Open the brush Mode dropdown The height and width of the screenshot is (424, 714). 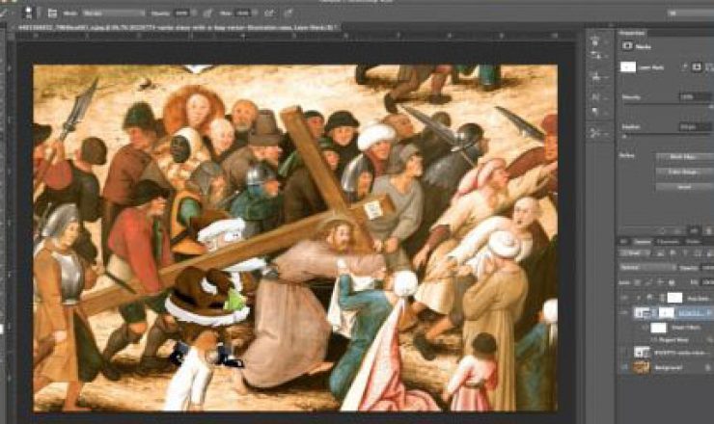tap(115, 13)
